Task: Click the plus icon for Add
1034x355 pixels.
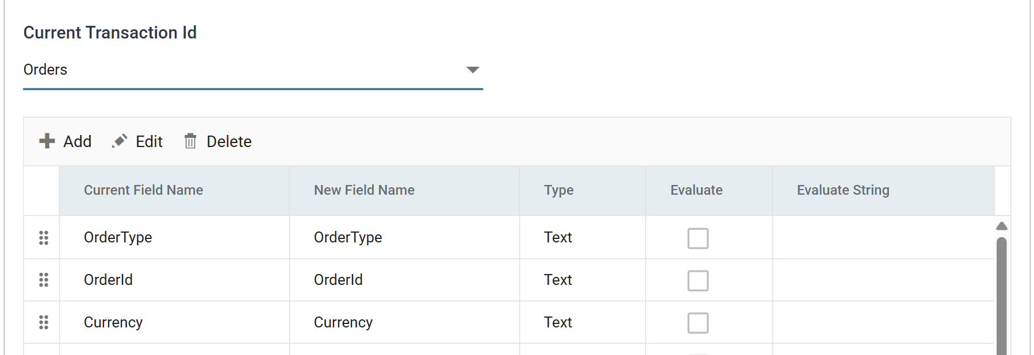Action: click(x=47, y=141)
